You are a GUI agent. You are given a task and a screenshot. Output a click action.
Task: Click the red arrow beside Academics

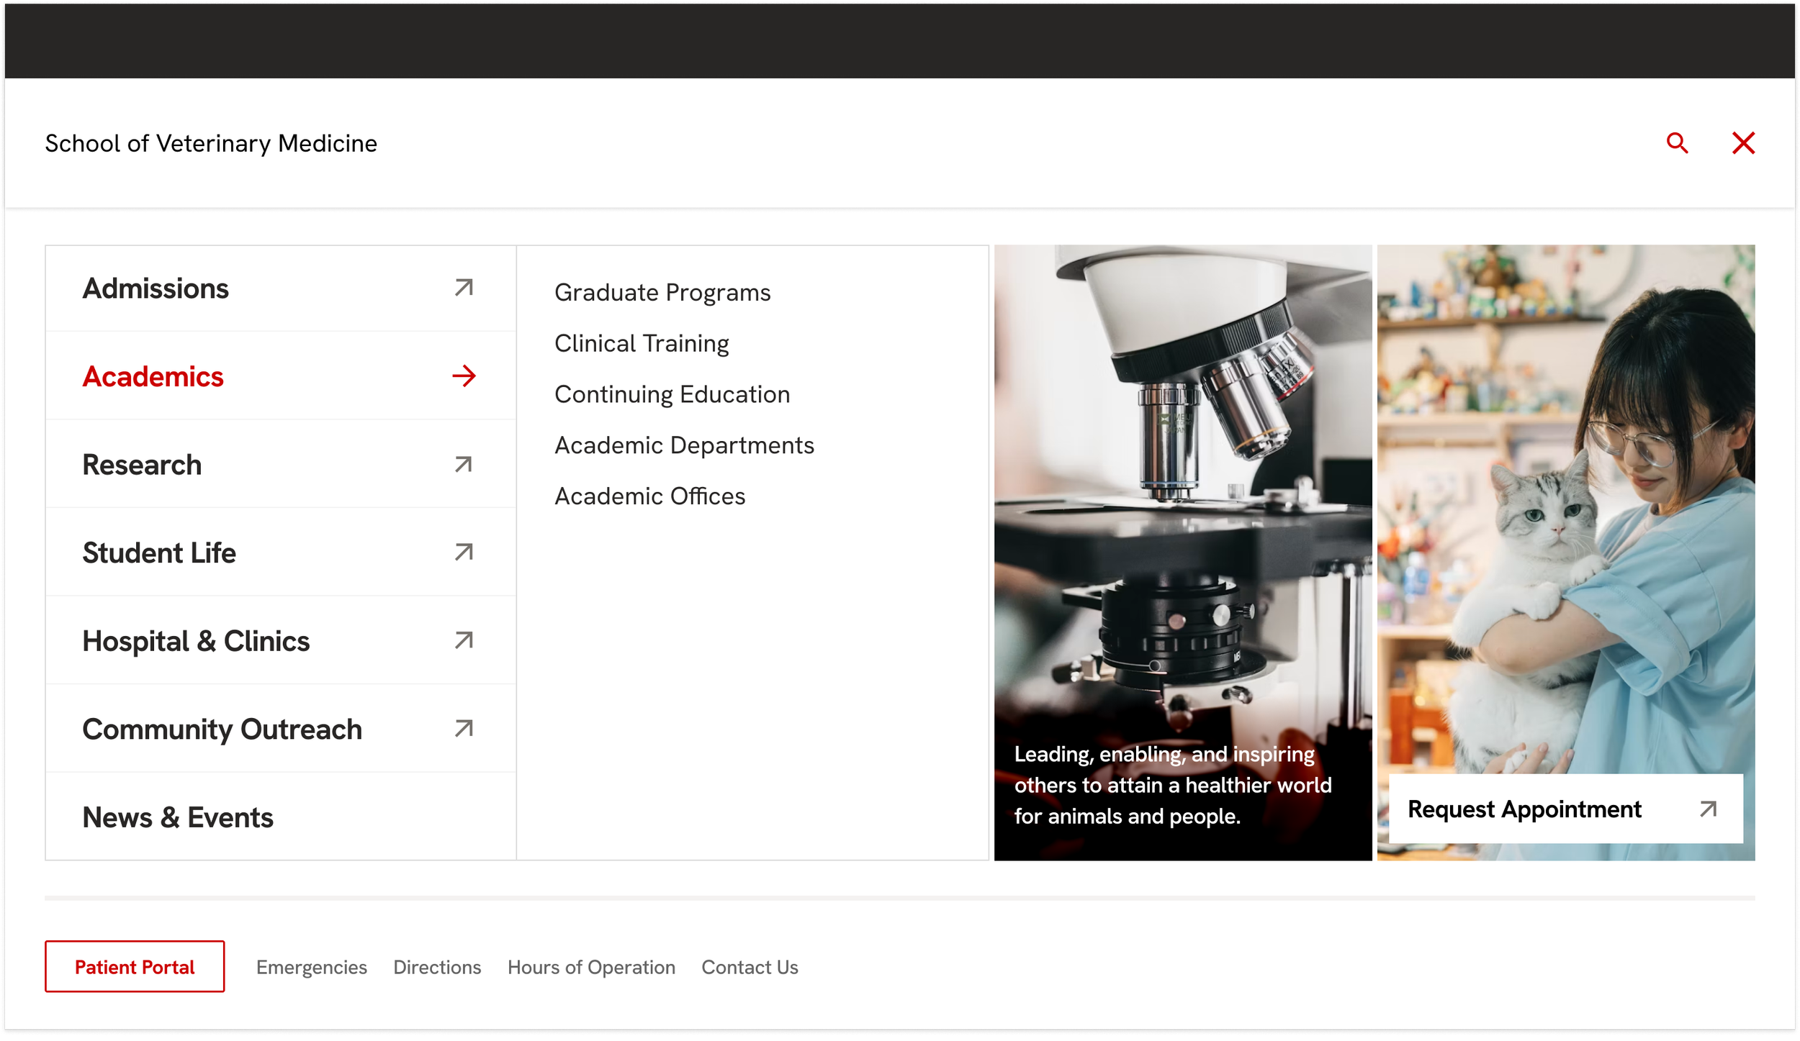(464, 376)
